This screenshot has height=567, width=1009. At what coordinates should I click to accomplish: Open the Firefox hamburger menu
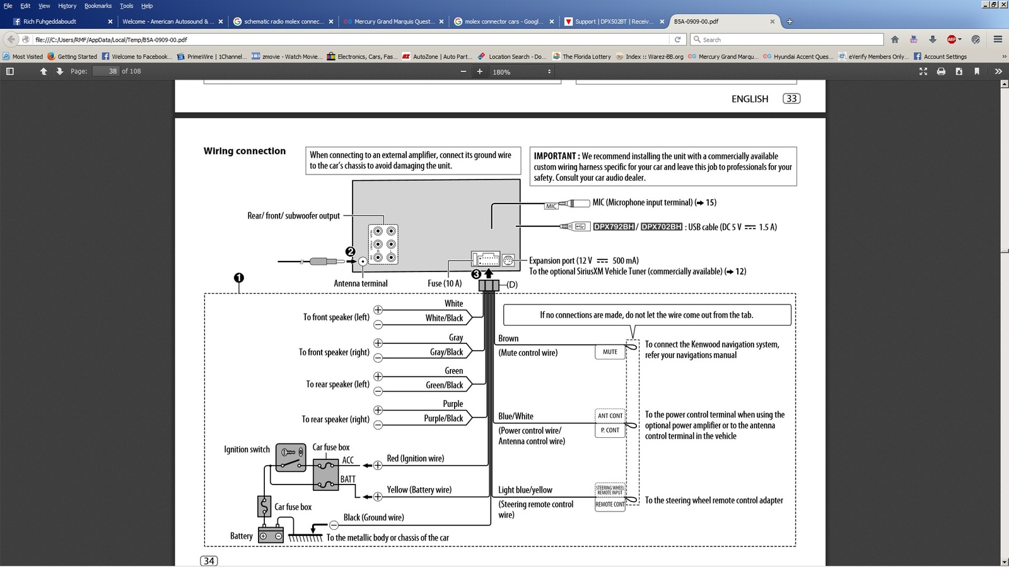[998, 39]
